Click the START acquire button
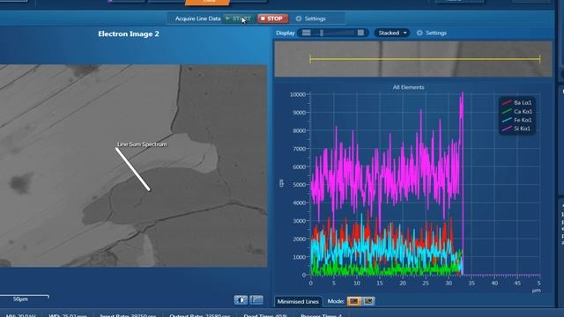564x317 pixels. click(x=239, y=18)
